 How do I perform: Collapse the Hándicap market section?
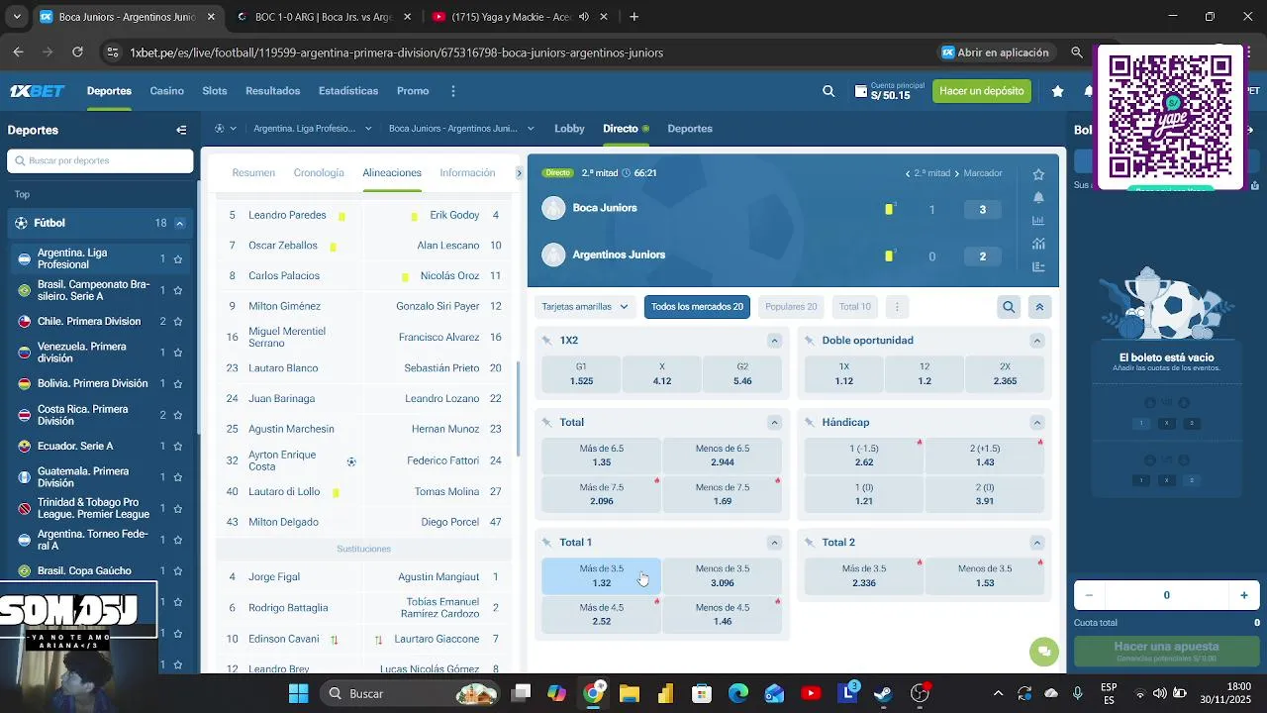click(x=1036, y=423)
